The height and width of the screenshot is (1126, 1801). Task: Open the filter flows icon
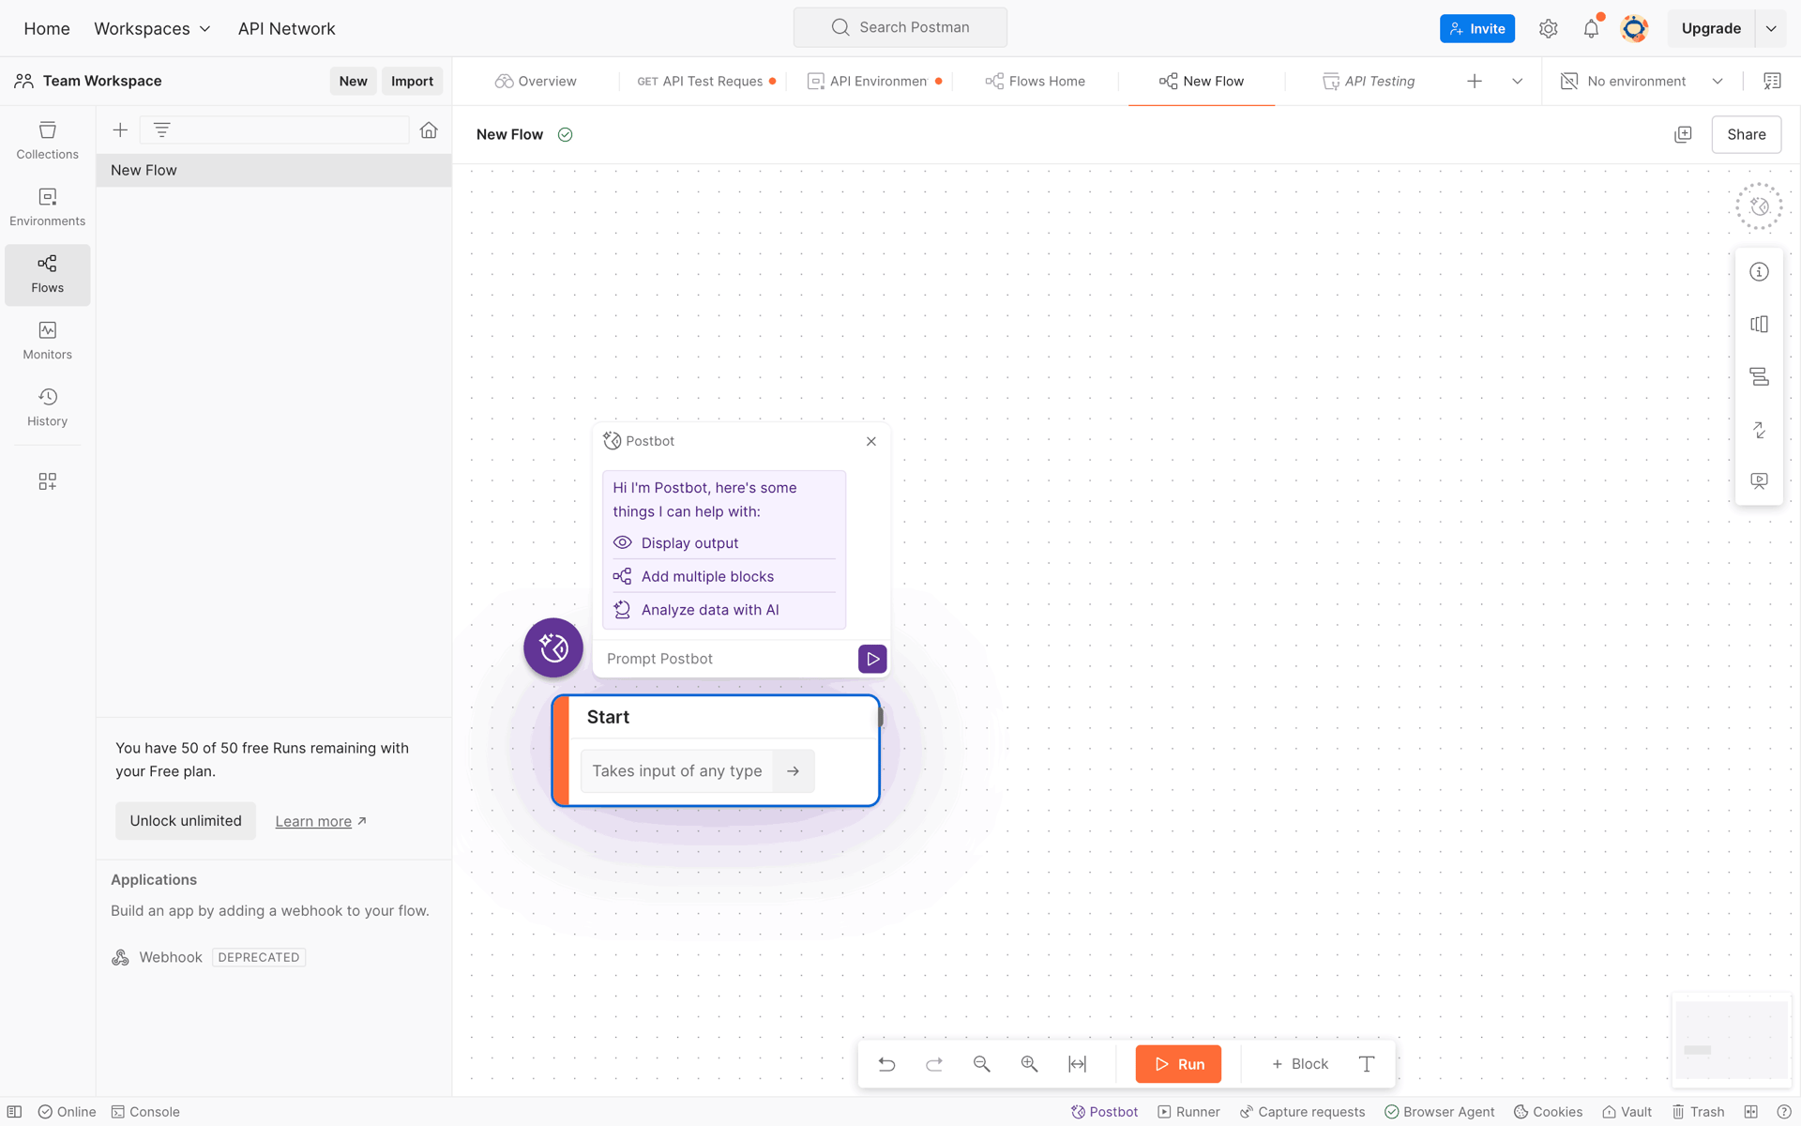pyautogui.click(x=161, y=130)
